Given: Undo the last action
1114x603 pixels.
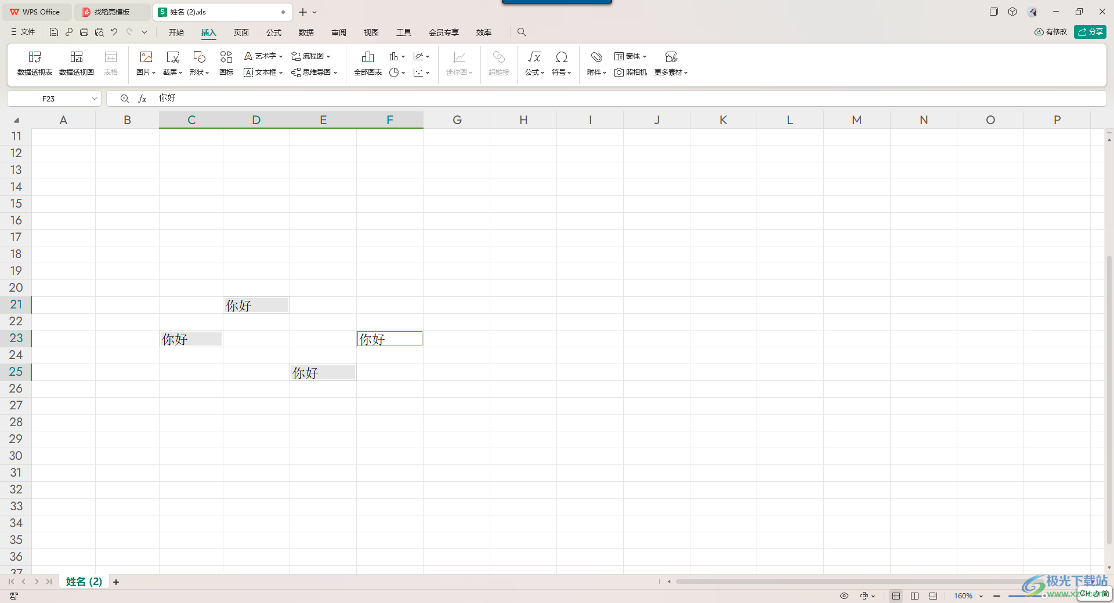Looking at the screenshot, I should pyautogui.click(x=114, y=32).
